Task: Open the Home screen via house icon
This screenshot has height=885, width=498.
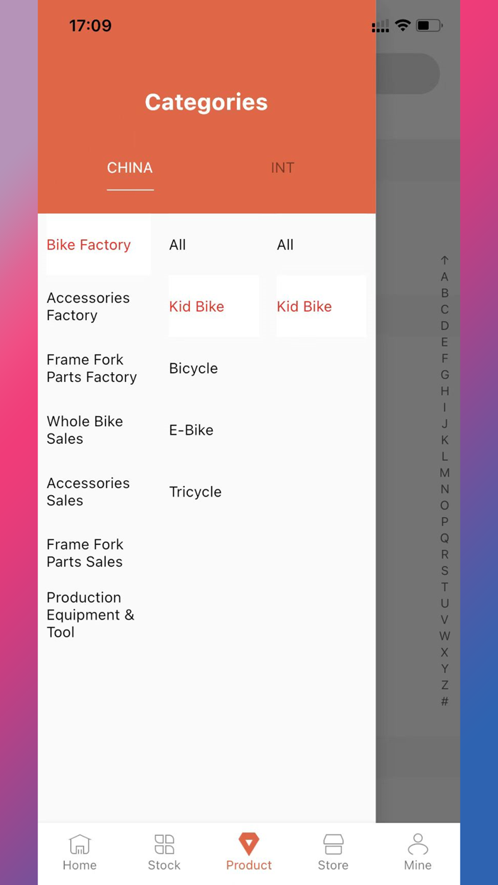Action: pyautogui.click(x=79, y=851)
